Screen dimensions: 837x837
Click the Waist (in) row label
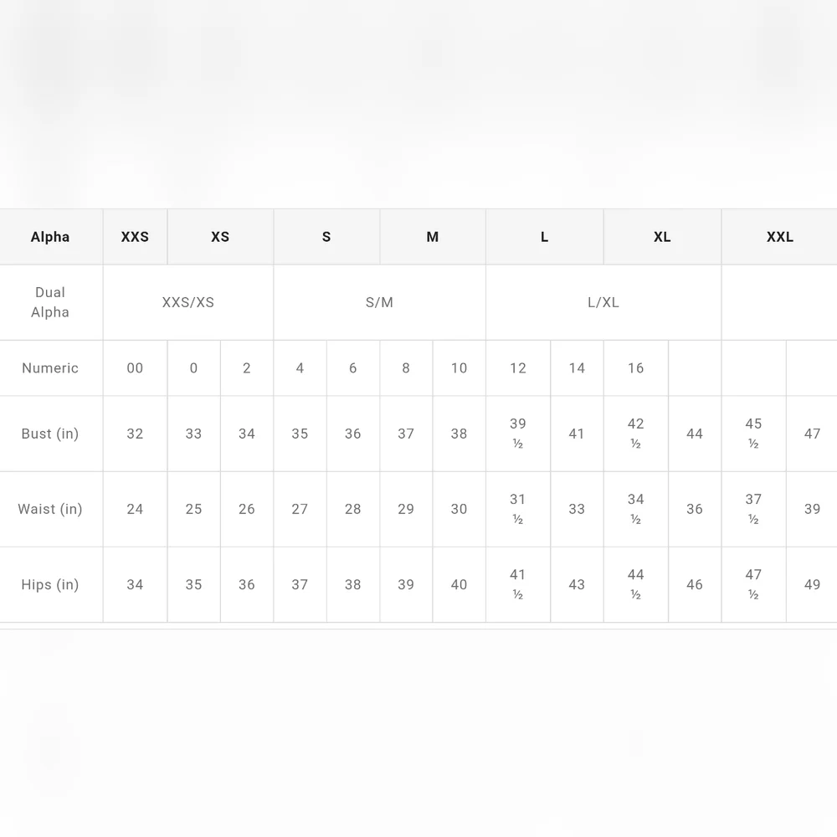(50, 509)
